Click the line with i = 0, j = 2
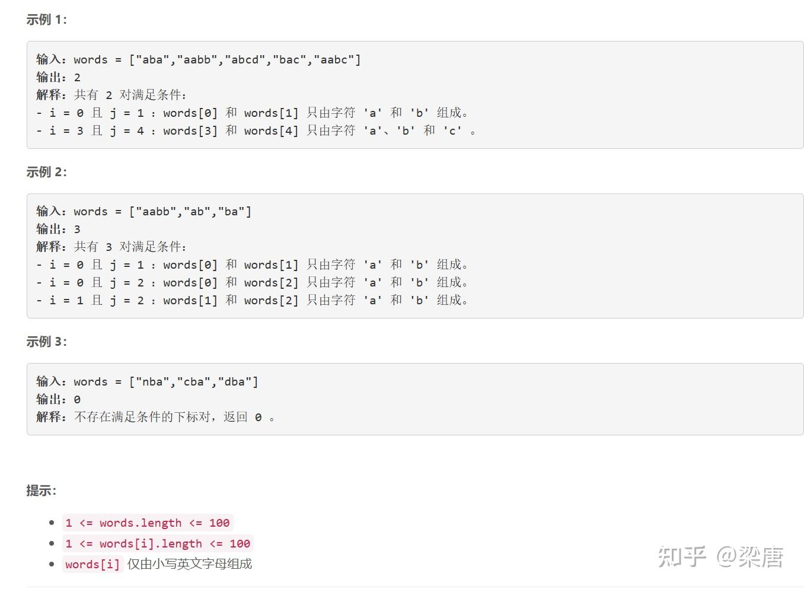This screenshot has height=589, width=804. click(x=252, y=282)
